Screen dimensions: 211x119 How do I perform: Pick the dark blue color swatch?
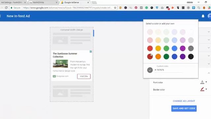tap(174, 57)
